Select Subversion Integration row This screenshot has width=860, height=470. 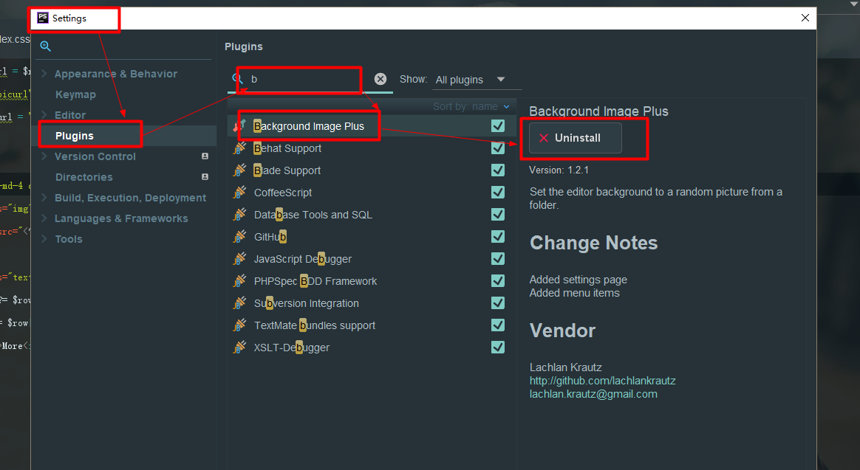(x=372, y=303)
